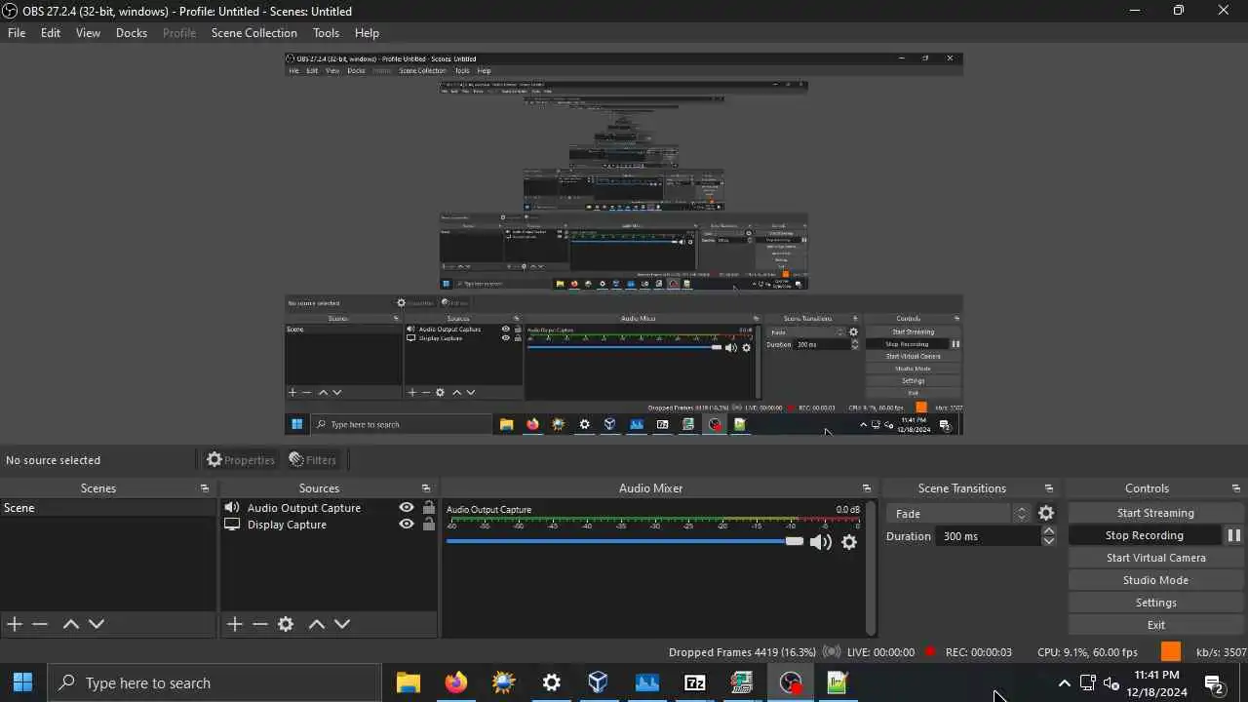The width and height of the screenshot is (1248, 702).
Task: Mute the Audio Output Capture speaker icon in mixer
Action: point(821,542)
